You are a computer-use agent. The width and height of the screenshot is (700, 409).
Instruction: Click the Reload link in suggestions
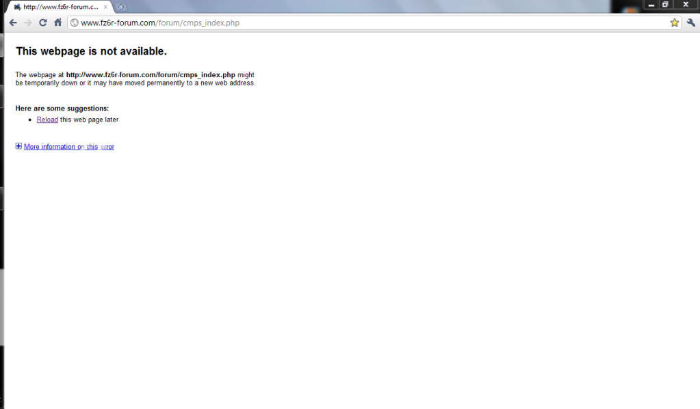click(47, 119)
